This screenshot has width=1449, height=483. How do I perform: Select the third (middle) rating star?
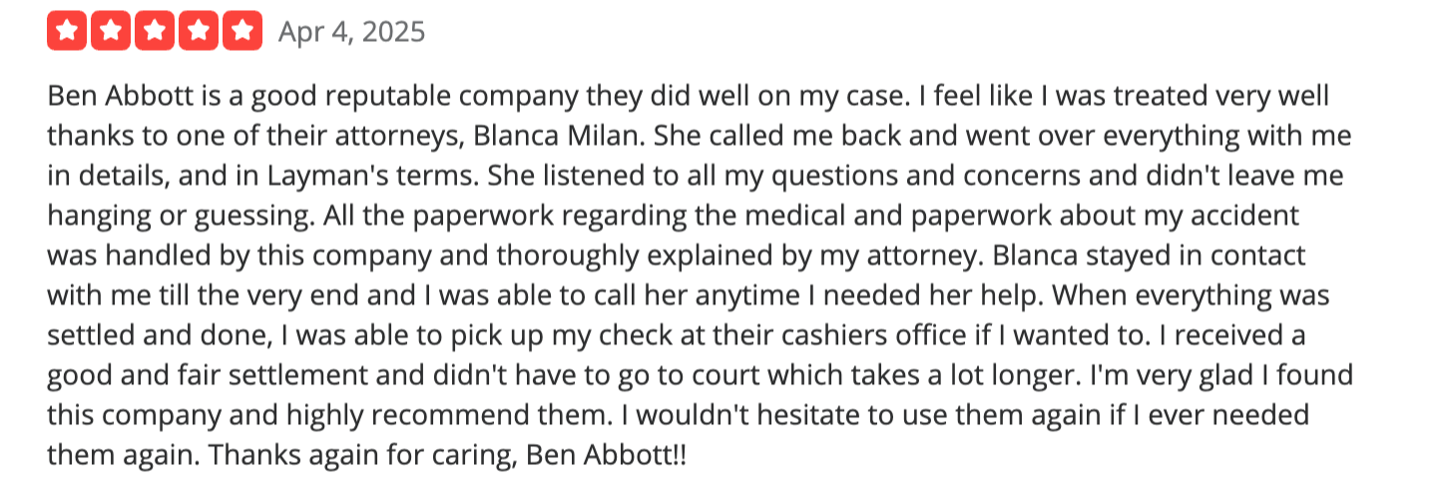click(x=155, y=31)
